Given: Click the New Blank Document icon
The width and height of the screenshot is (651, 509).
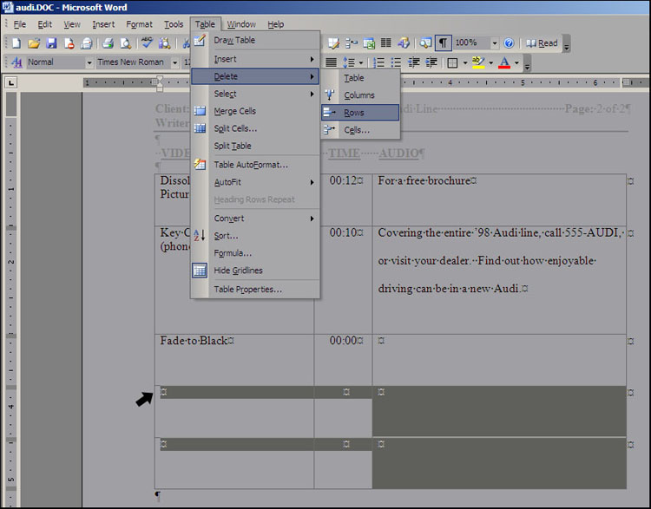Looking at the screenshot, I should click(x=16, y=43).
